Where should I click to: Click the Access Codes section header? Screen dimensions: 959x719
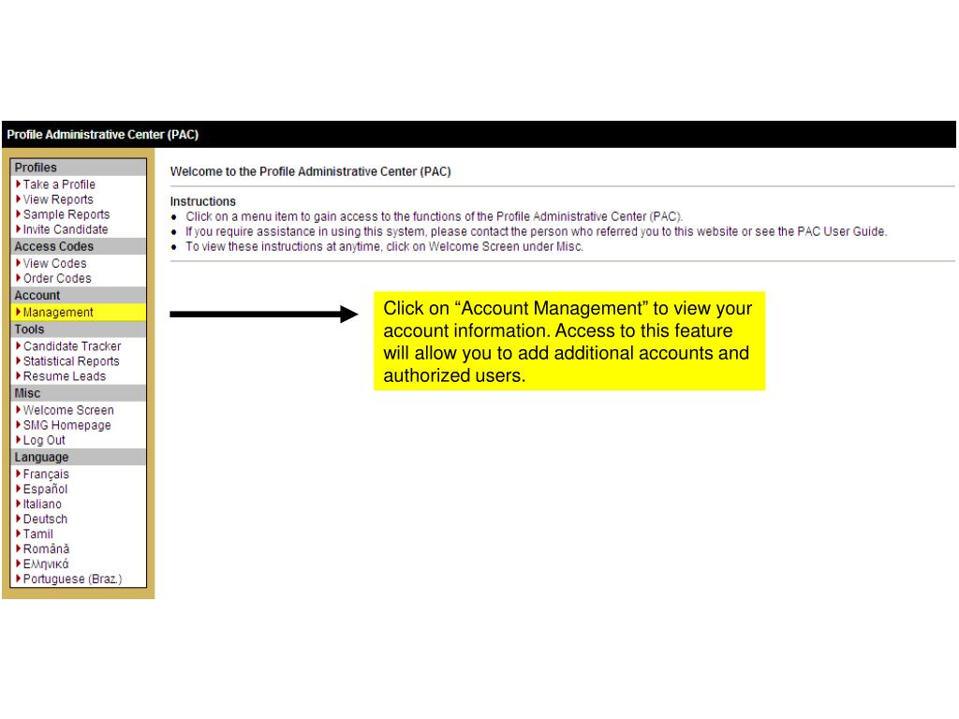click(79, 246)
